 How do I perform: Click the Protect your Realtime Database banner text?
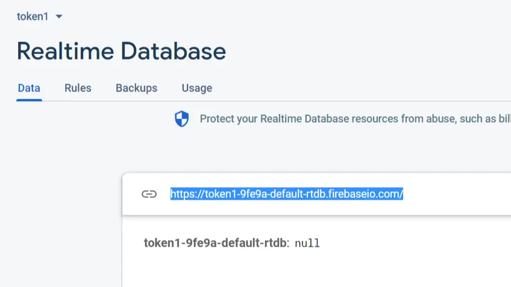coord(355,119)
